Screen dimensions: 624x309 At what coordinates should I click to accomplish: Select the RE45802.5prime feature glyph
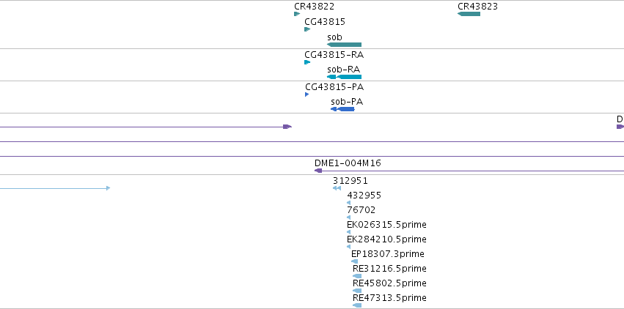357,291
